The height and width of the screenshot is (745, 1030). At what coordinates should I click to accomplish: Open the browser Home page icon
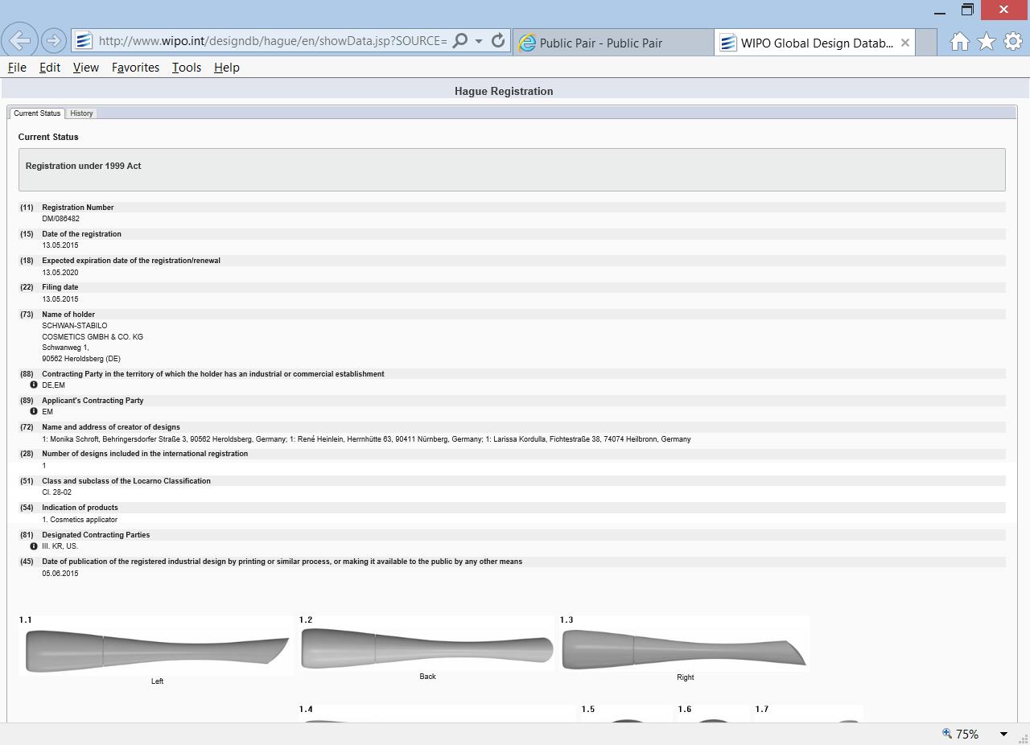pos(959,42)
